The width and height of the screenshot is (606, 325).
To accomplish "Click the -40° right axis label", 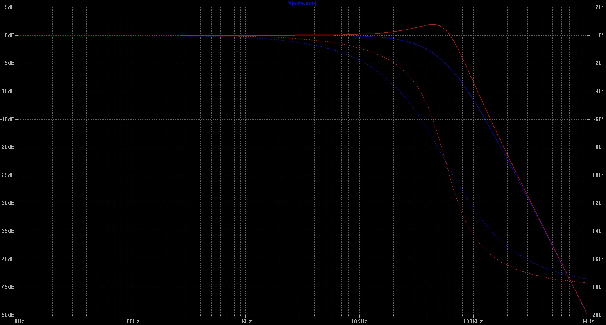I will 599,91.
